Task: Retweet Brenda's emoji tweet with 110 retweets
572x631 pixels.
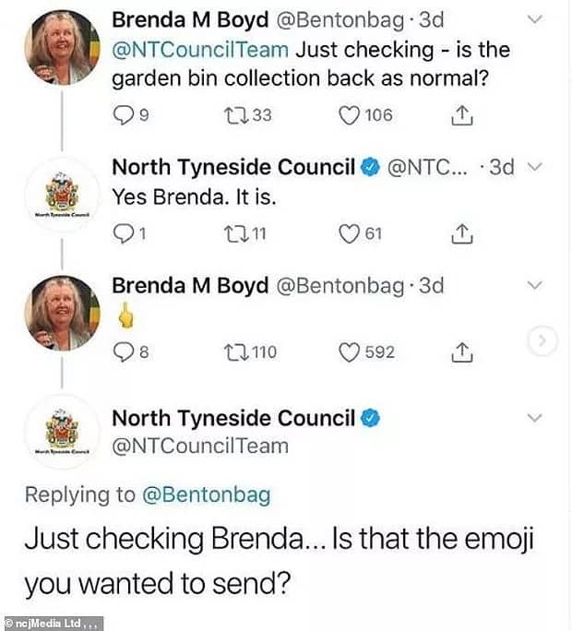Action: (x=238, y=351)
